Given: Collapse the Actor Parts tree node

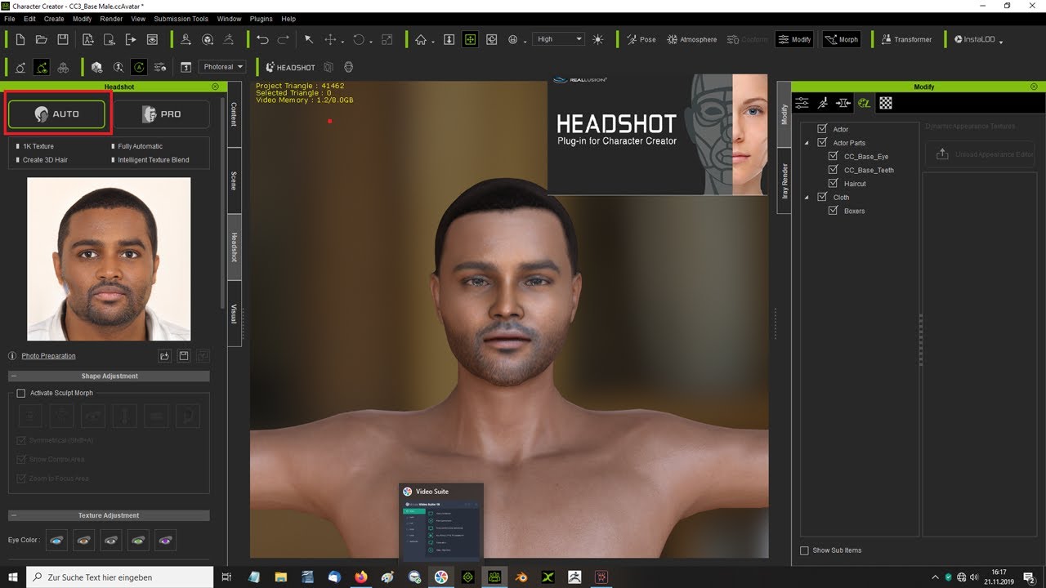Looking at the screenshot, I should pos(807,143).
